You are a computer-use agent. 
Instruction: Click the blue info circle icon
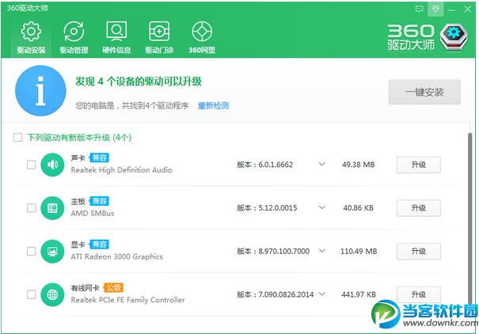click(x=40, y=91)
